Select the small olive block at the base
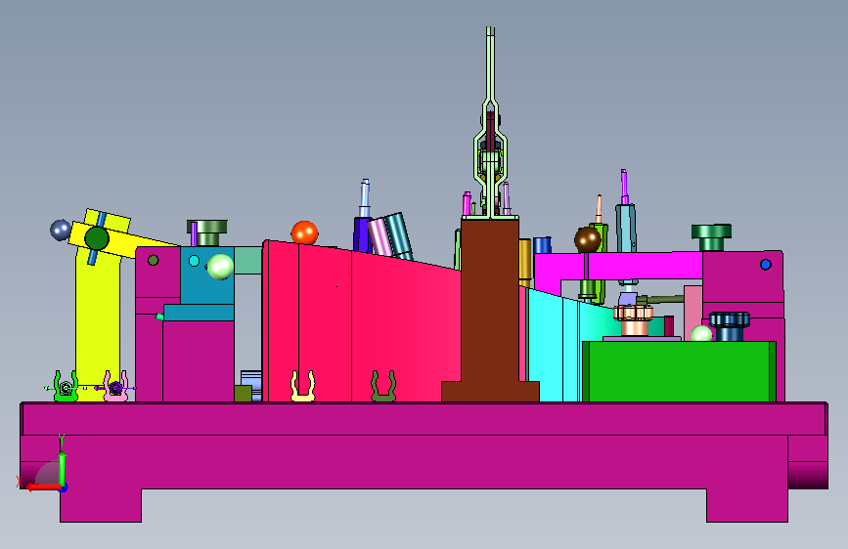848x549 pixels. (243, 394)
